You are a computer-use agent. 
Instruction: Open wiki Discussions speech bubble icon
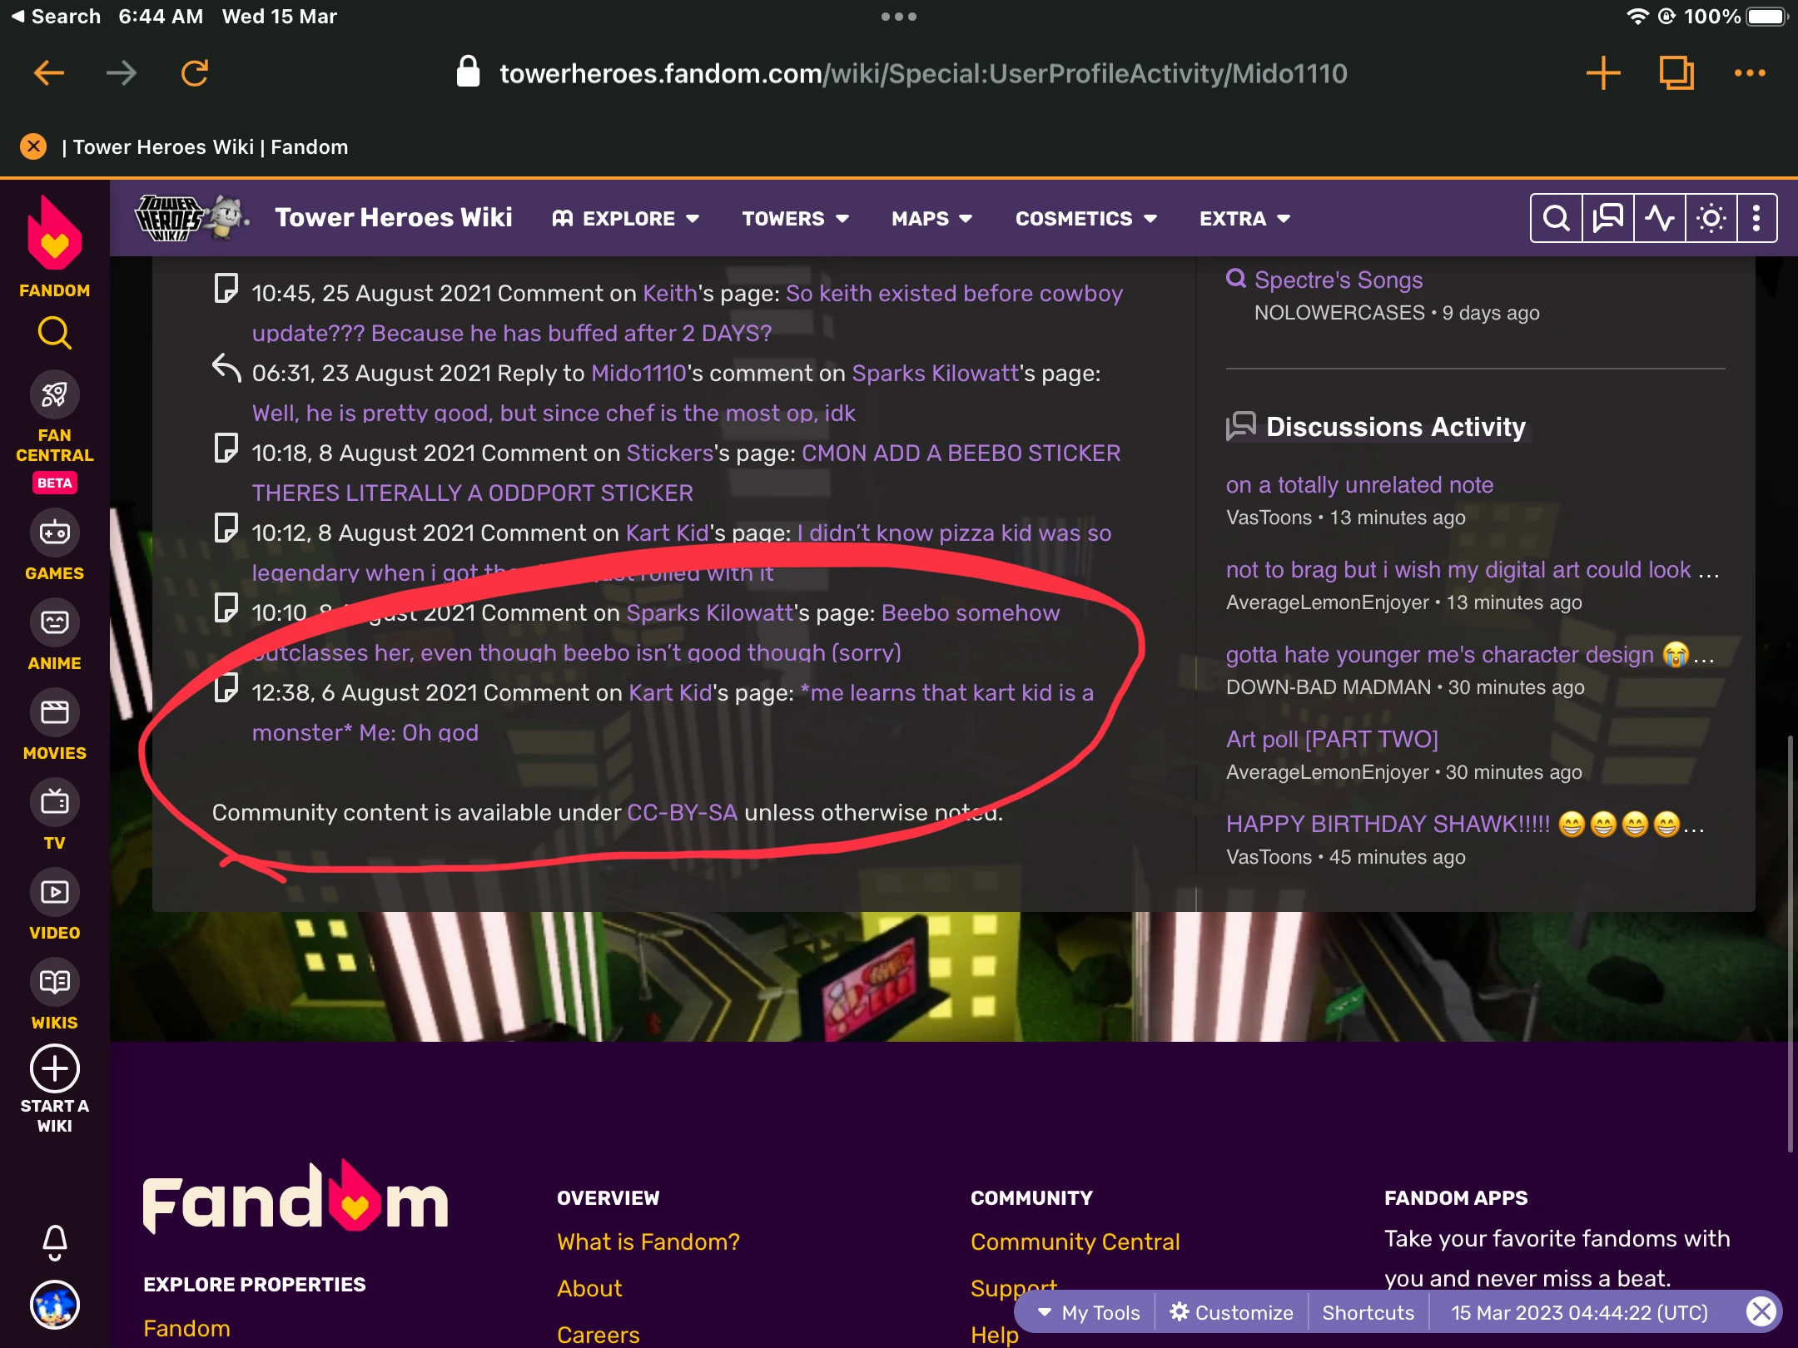[x=1607, y=219]
